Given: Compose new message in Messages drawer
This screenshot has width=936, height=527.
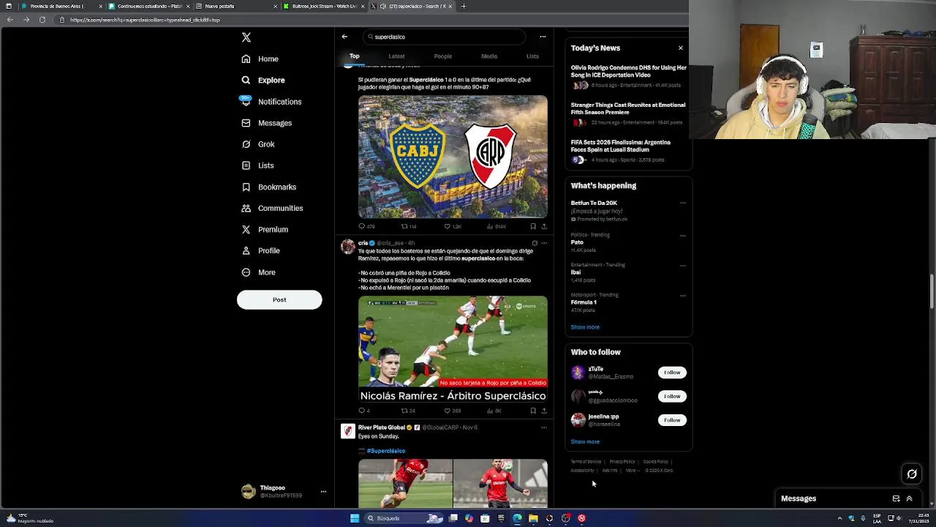Looking at the screenshot, I should (x=896, y=498).
